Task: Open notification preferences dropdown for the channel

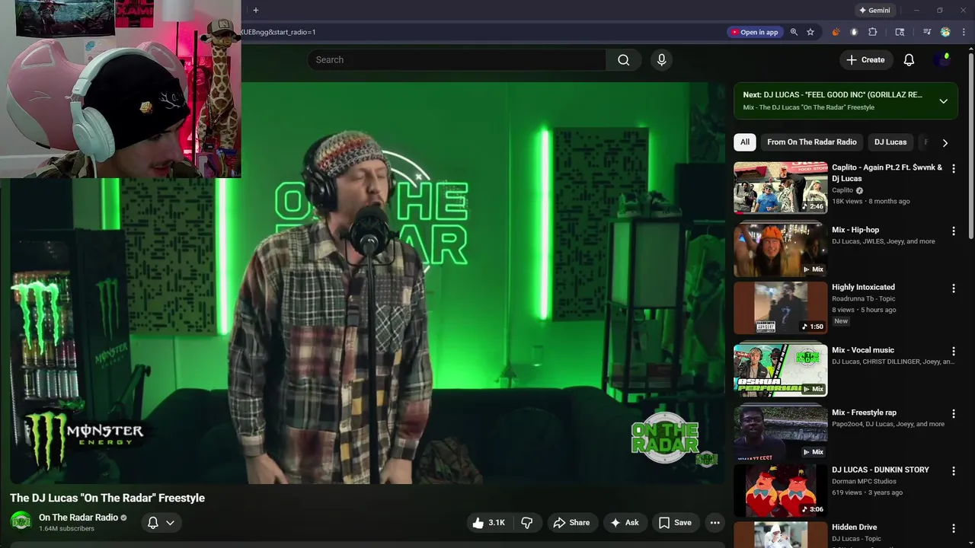Action: coord(161,522)
